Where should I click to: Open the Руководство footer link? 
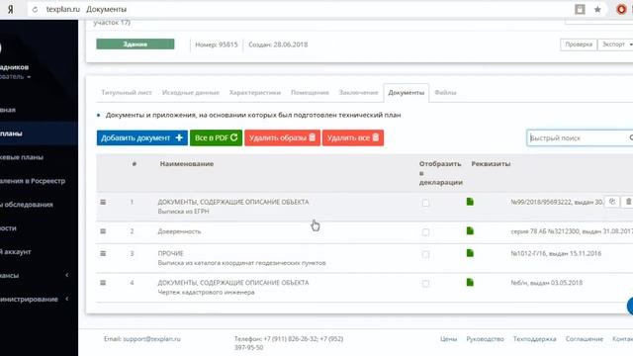(x=485, y=338)
